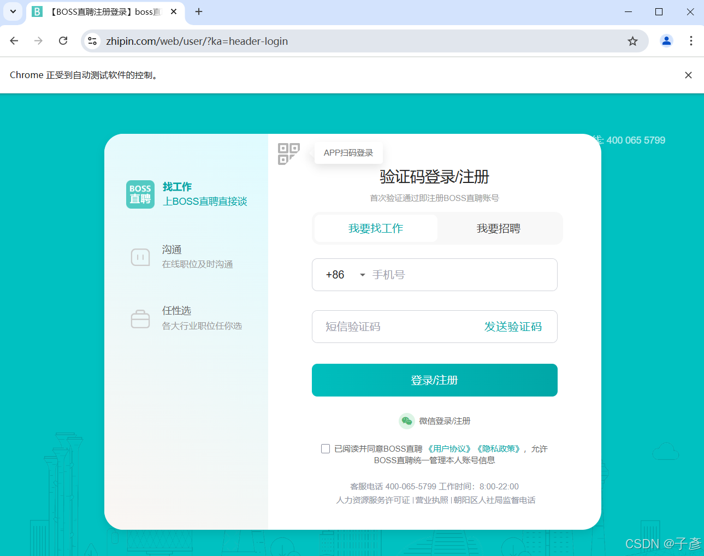Click the 各大行业职位任你选 description text
Screen dimensions: 704x556
202,326
